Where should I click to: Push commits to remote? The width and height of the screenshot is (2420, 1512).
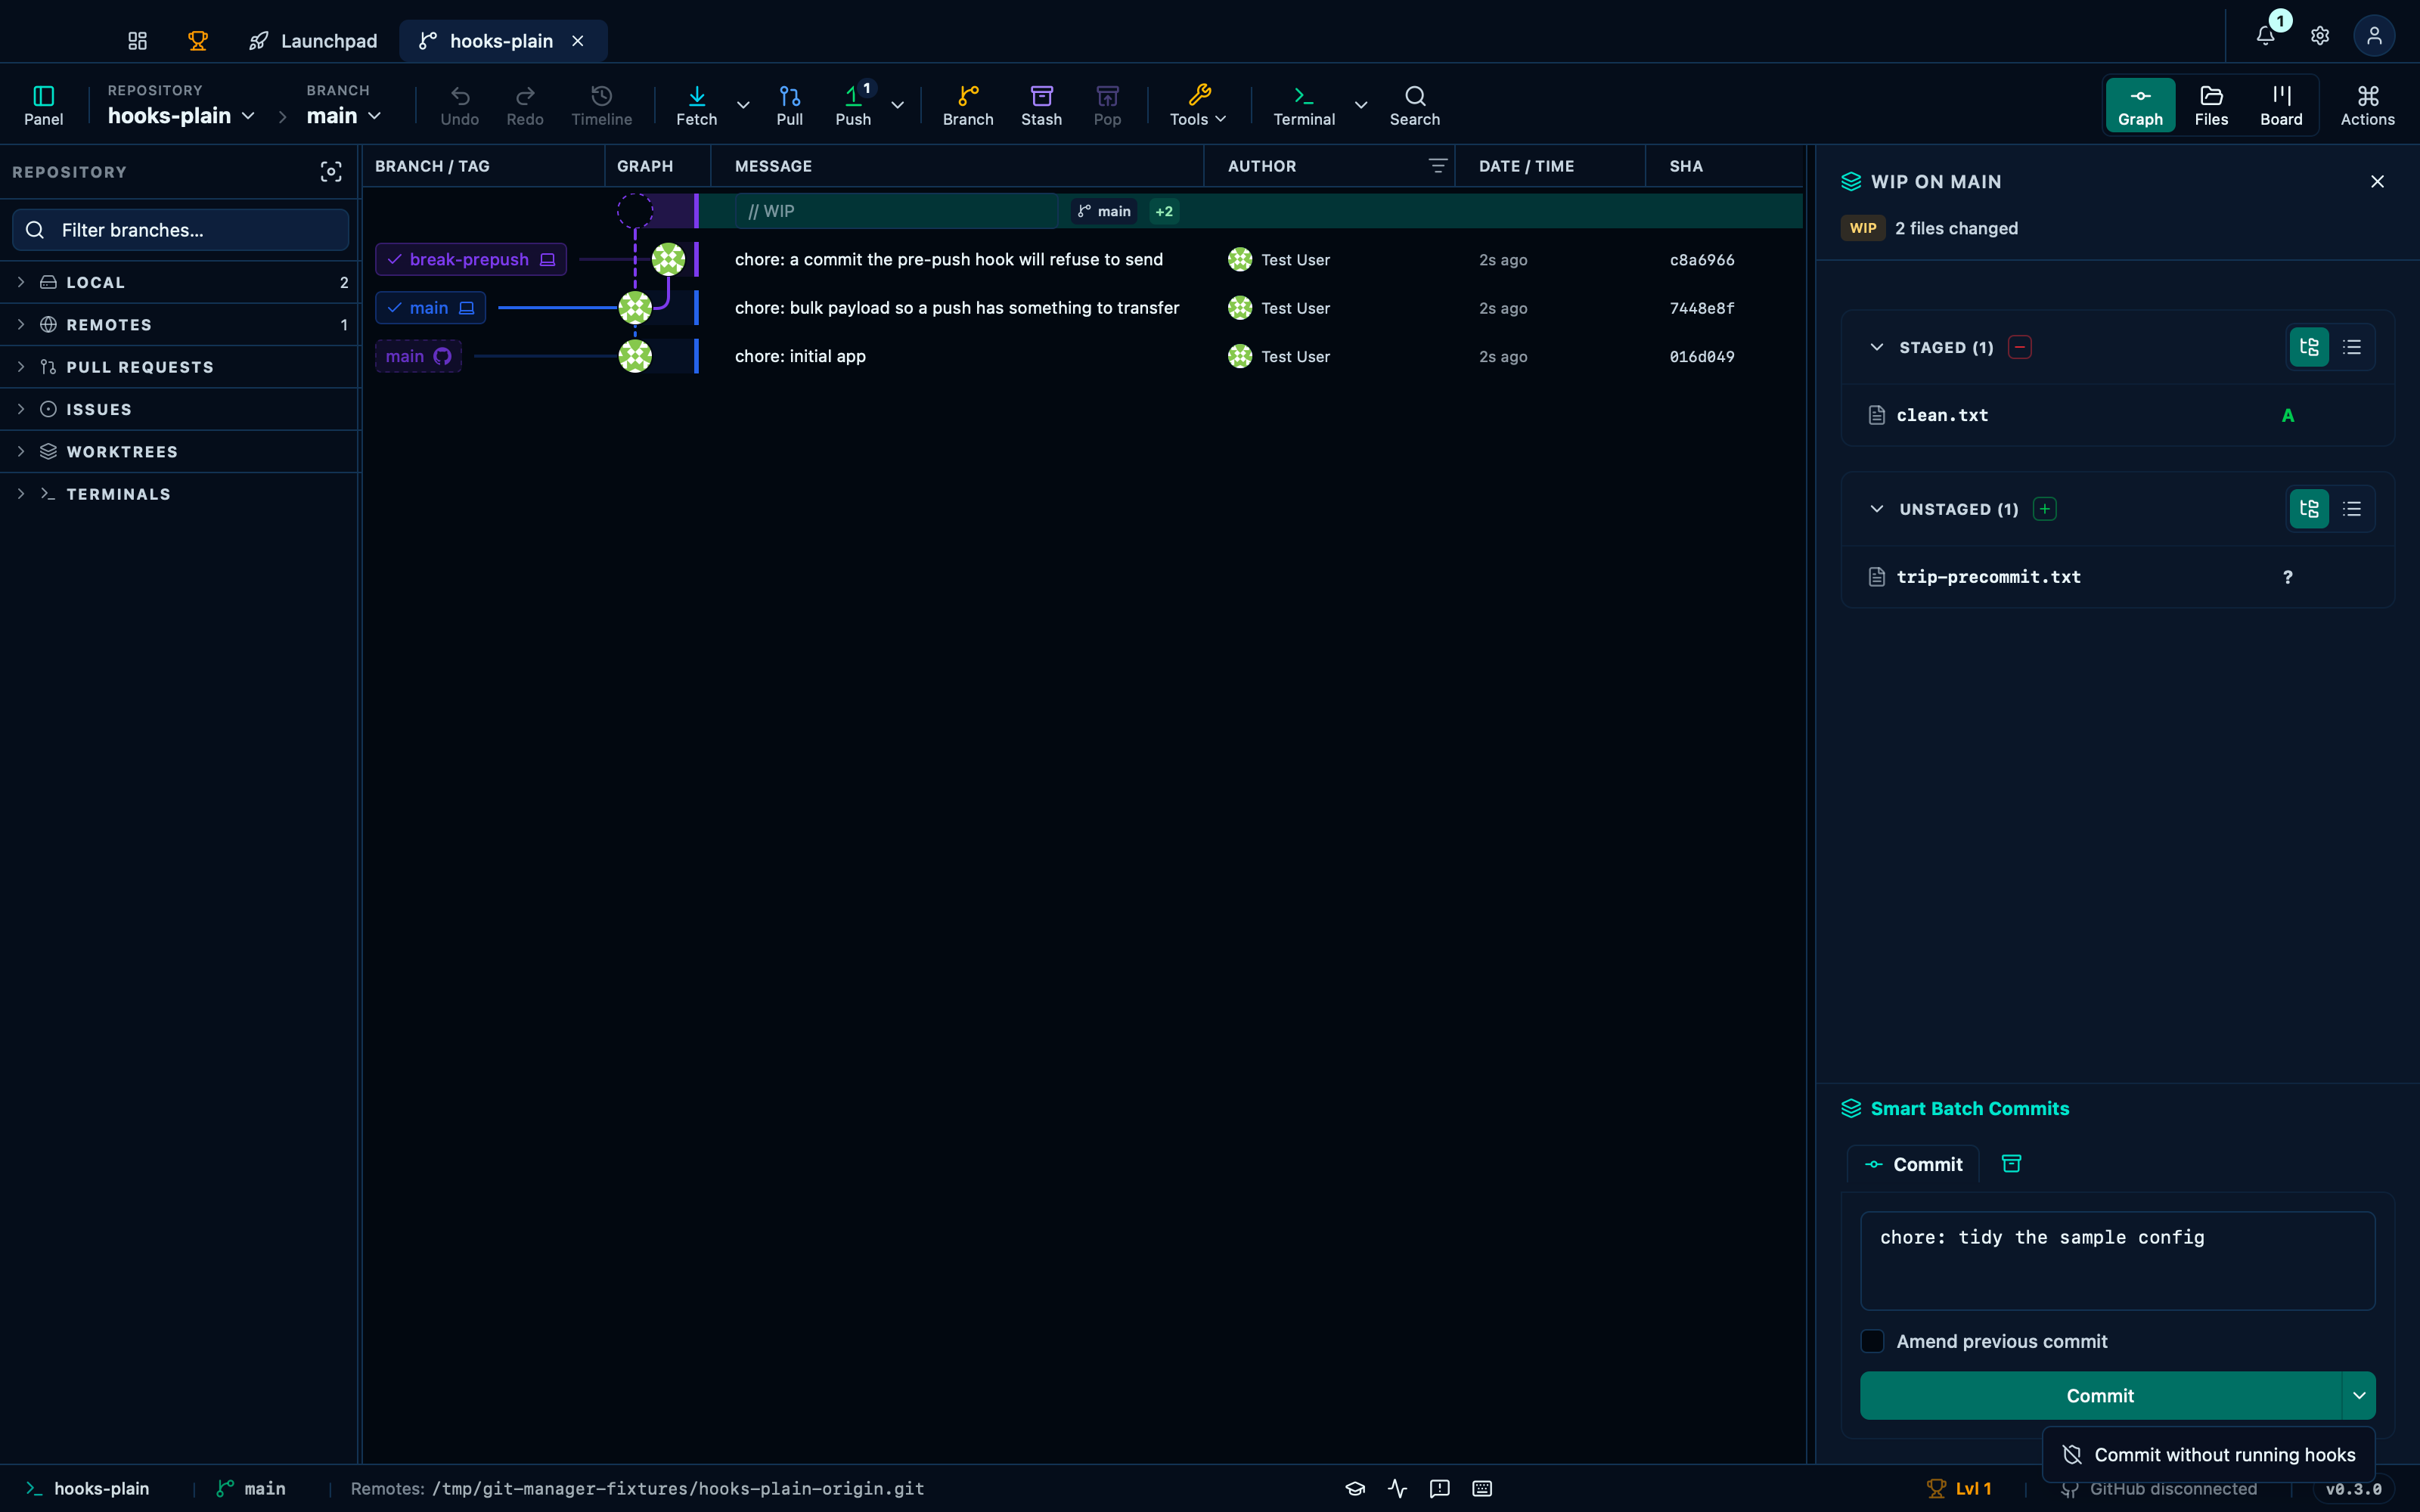(x=854, y=105)
